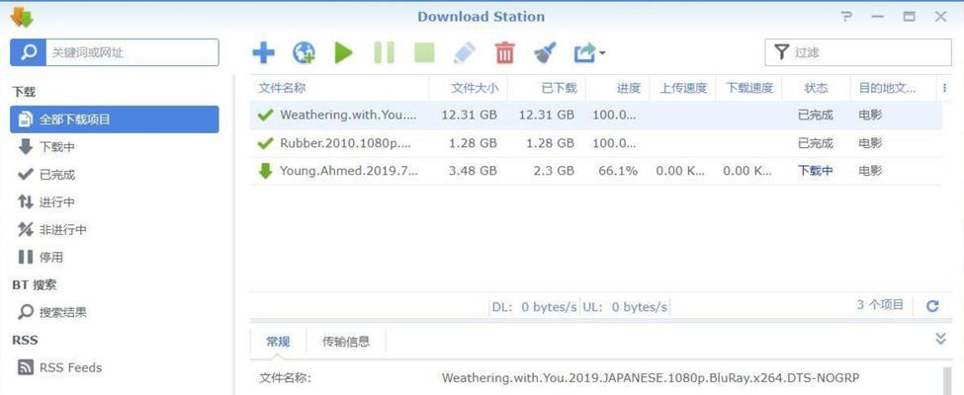Clear completed tasks with broom icon
This screenshot has height=395, width=964.
pyautogui.click(x=545, y=52)
